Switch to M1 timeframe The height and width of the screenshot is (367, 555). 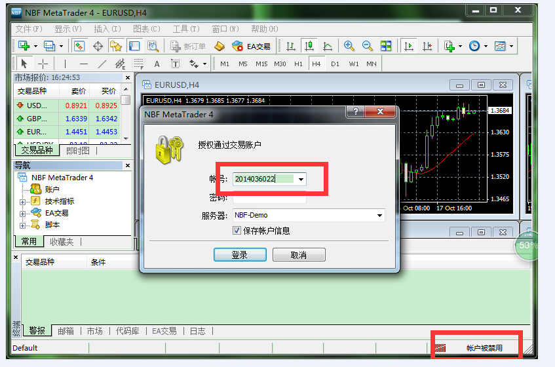[x=224, y=64]
